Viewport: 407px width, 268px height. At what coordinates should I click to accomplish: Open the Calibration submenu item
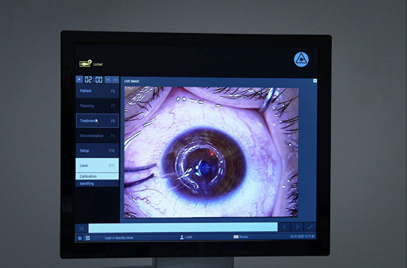point(97,176)
